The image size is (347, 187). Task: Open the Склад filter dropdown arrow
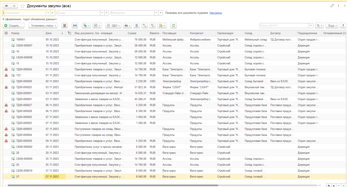[102, 13]
